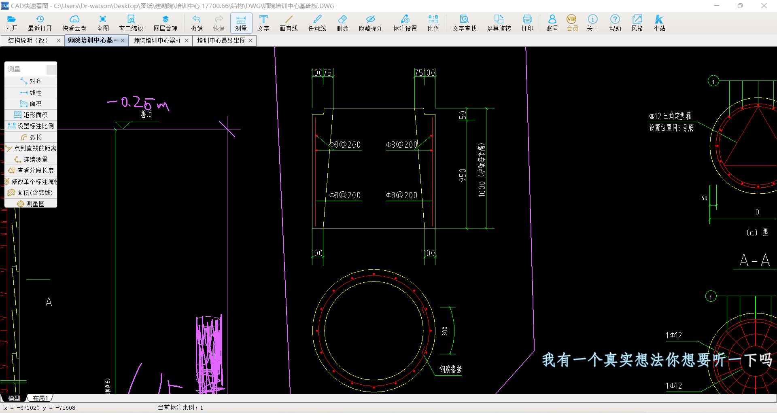Toggle the 测量 measure tool in toolbar

click(241, 23)
